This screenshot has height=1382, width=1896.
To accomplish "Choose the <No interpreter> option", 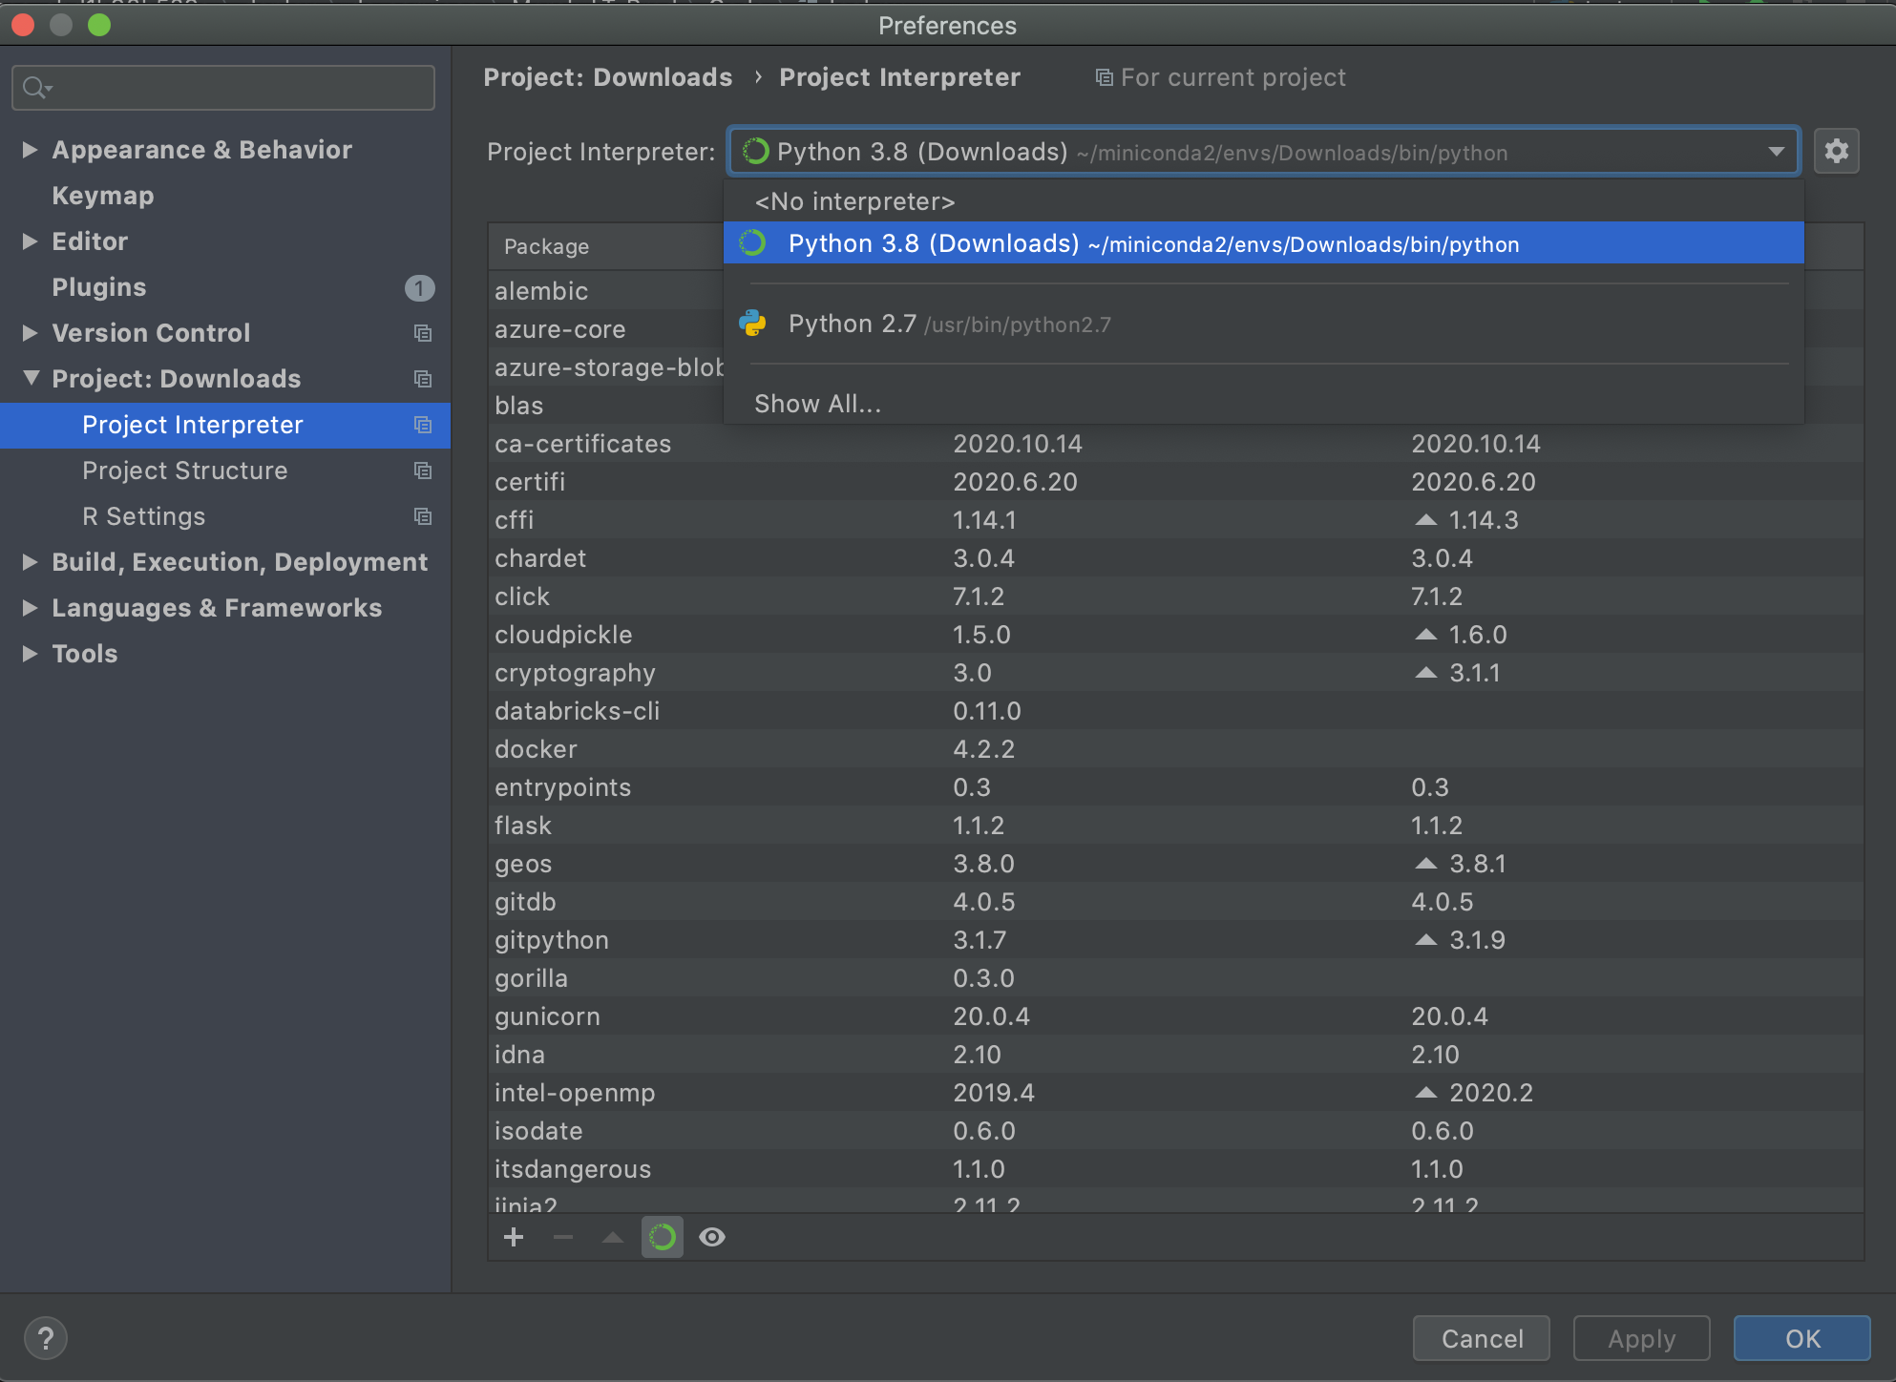I will tap(1264, 201).
